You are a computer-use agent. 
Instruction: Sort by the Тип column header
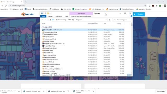point(105,24)
